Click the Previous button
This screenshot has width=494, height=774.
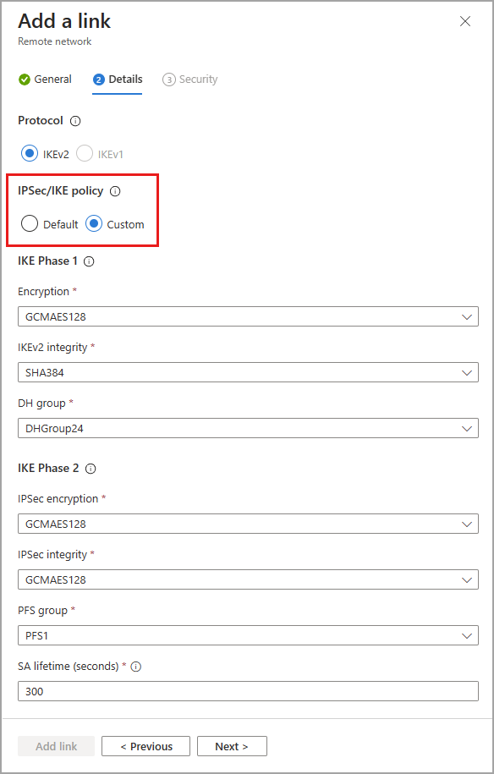click(x=145, y=746)
